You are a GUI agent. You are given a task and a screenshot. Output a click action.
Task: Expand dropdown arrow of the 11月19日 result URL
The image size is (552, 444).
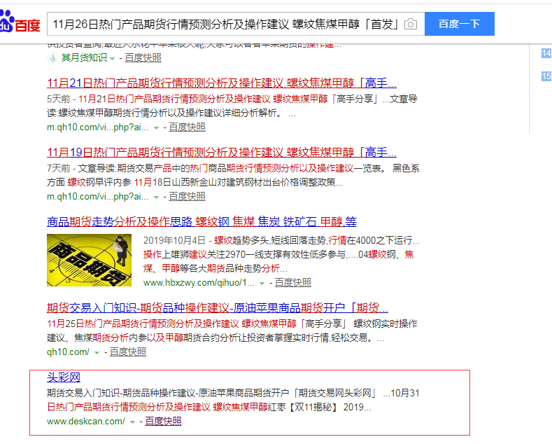156,197
